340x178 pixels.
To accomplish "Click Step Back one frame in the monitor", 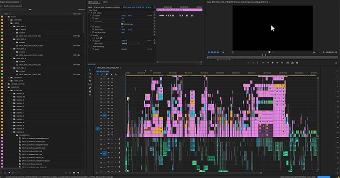I will pos(268,63).
